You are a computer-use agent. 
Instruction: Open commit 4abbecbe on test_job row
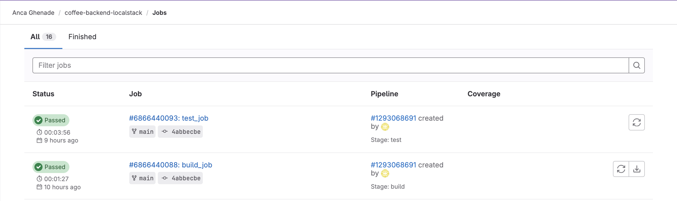pyautogui.click(x=186, y=132)
